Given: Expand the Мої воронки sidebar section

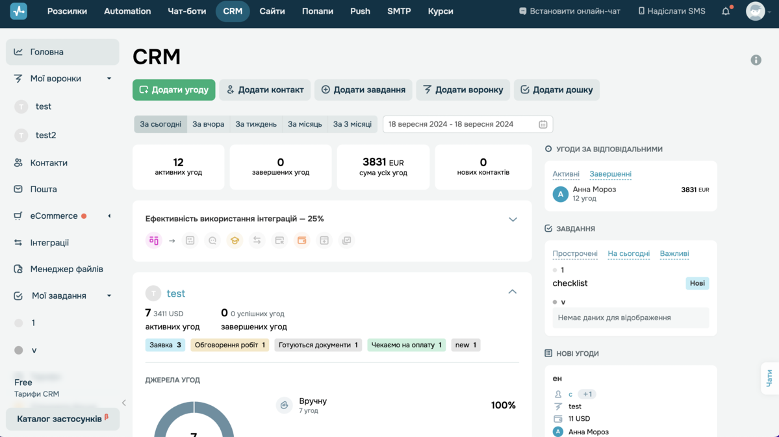Looking at the screenshot, I should [x=109, y=79].
